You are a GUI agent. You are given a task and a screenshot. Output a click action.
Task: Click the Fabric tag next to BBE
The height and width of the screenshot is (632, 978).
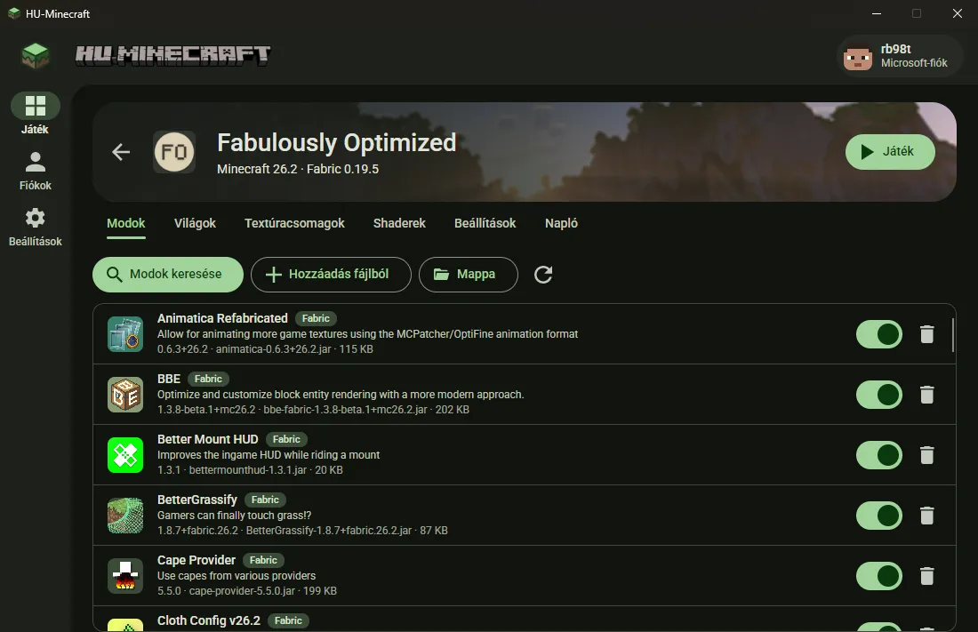pos(208,380)
